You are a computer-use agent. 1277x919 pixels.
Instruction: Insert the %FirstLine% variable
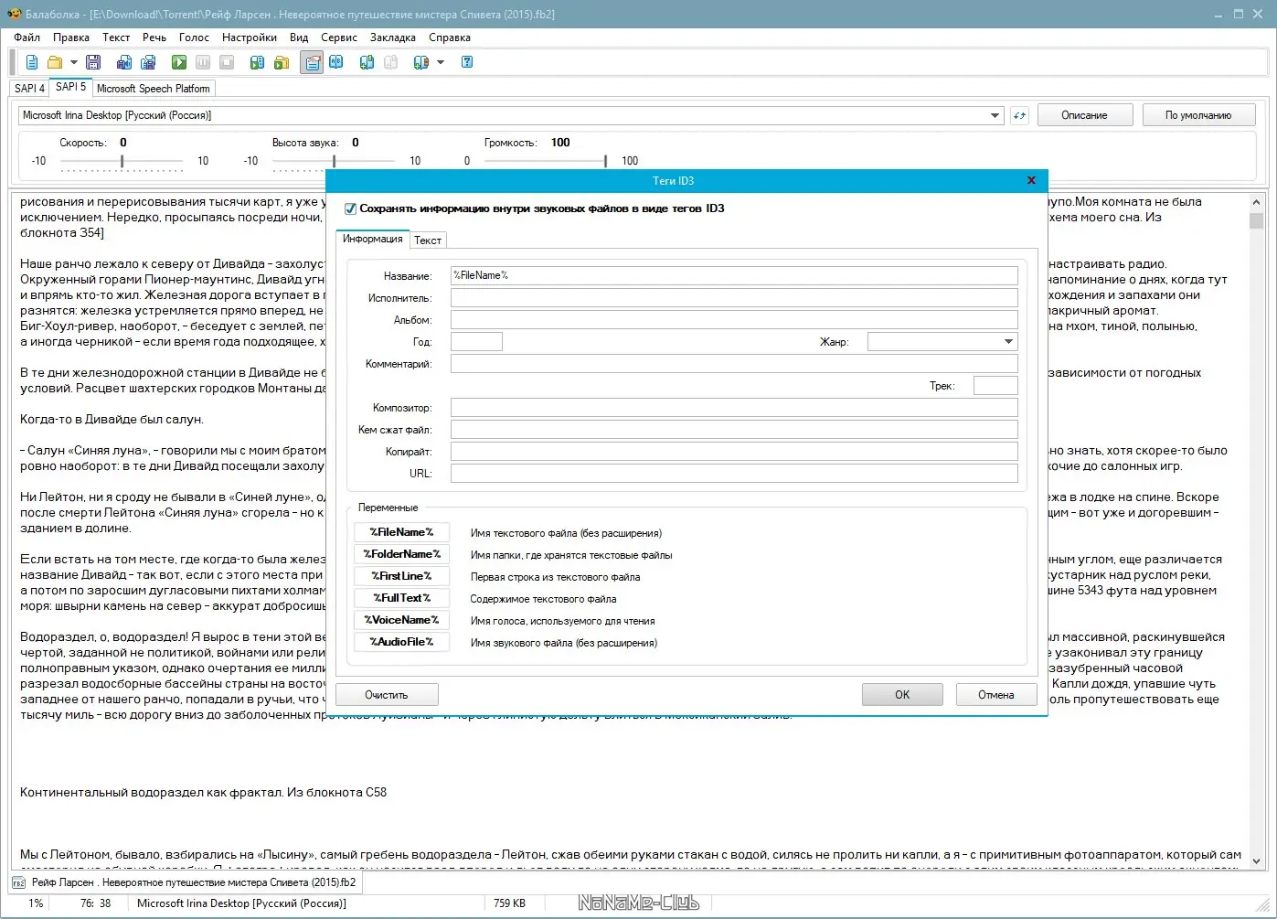401,576
